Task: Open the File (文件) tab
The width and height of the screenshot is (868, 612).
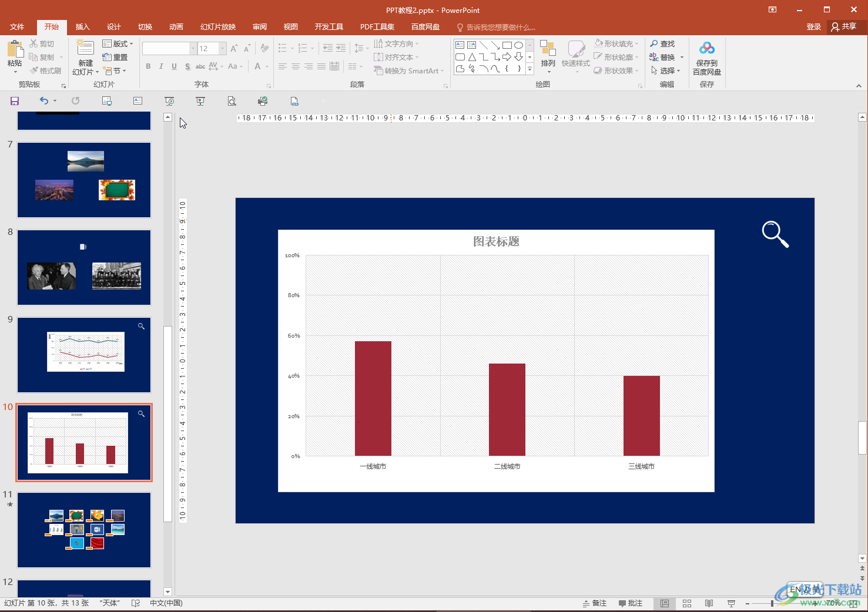Action: (17, 27)
